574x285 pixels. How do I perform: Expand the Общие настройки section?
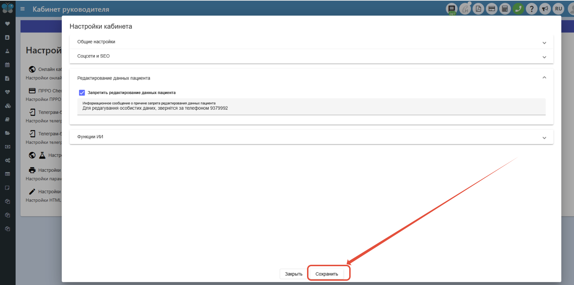[311, 42]
